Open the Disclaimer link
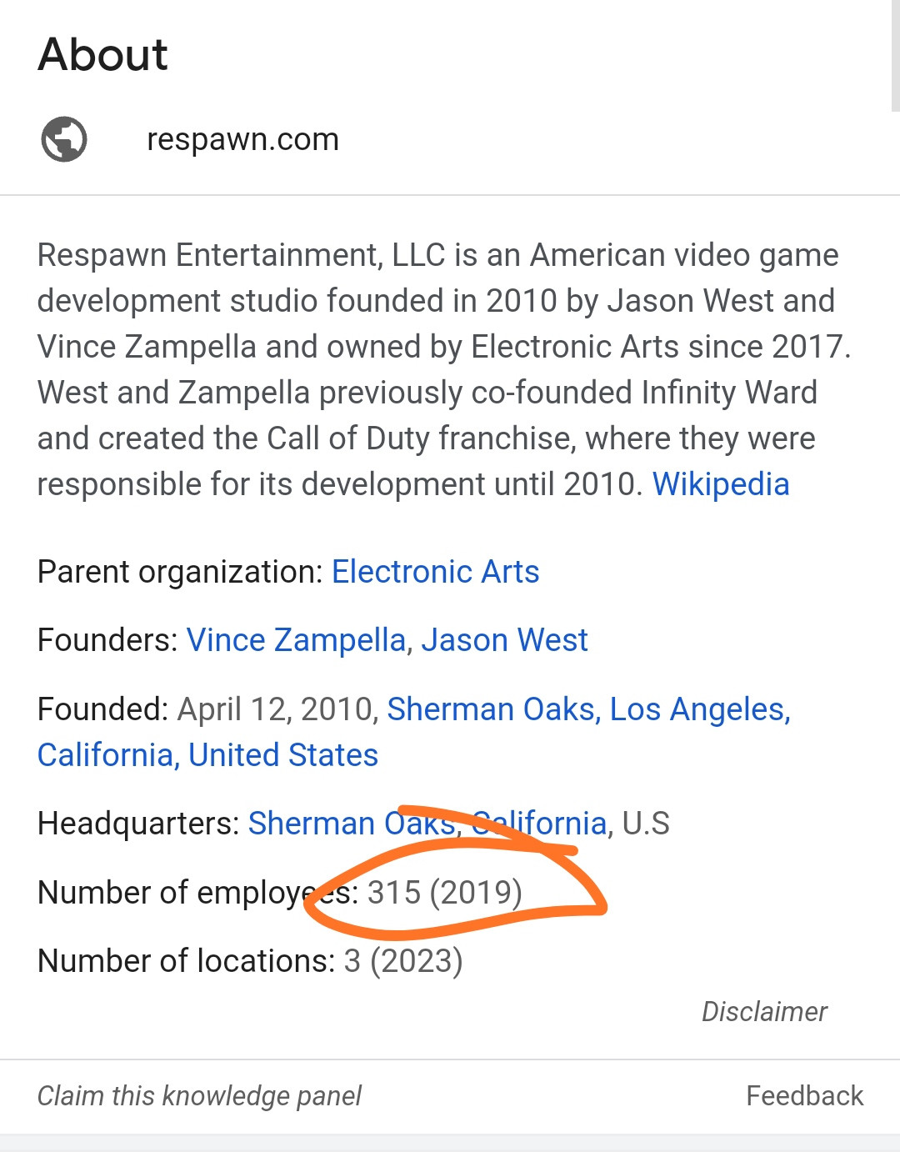The height and width of the screenshot is (1162, 900). (x=764, y=1011)
